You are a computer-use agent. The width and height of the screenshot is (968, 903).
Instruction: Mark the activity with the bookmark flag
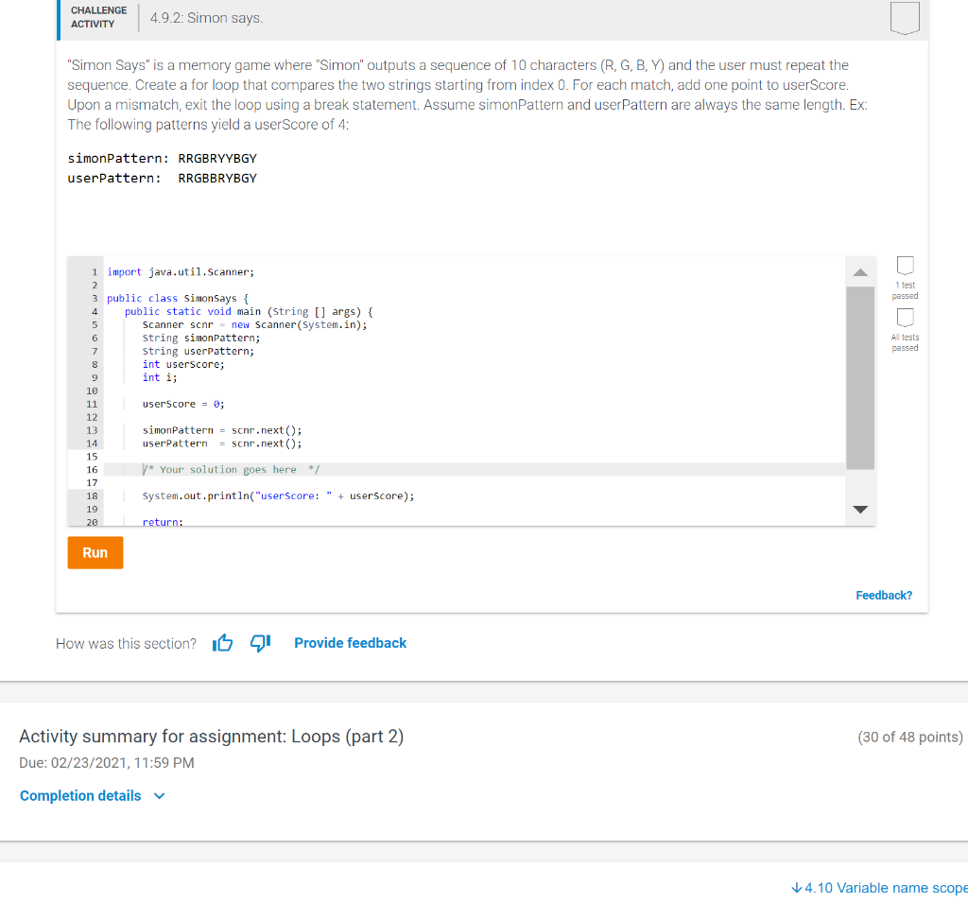905,17
